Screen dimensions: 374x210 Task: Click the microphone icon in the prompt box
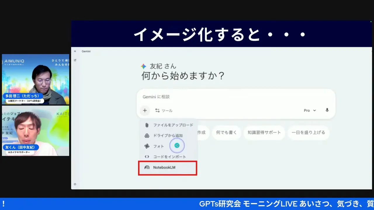pos(327,110)
